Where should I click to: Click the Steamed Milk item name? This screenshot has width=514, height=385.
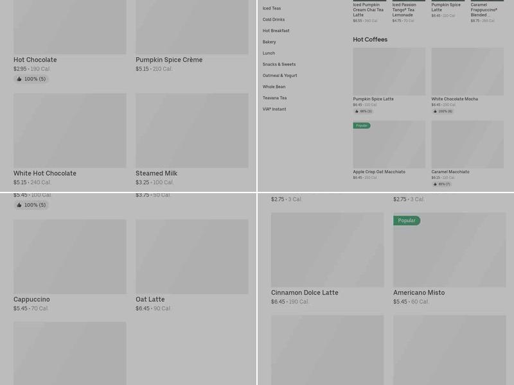[156, 173]
